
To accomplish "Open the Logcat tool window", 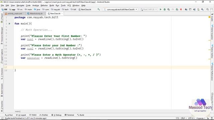I will (x=21, y=115).
